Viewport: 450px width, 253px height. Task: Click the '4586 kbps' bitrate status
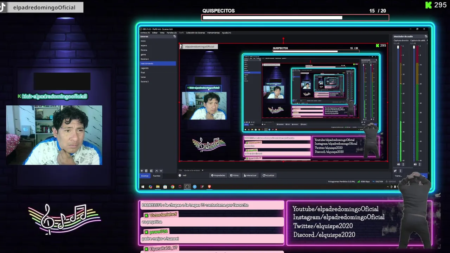pyautogui.click(x=365, y=182)
